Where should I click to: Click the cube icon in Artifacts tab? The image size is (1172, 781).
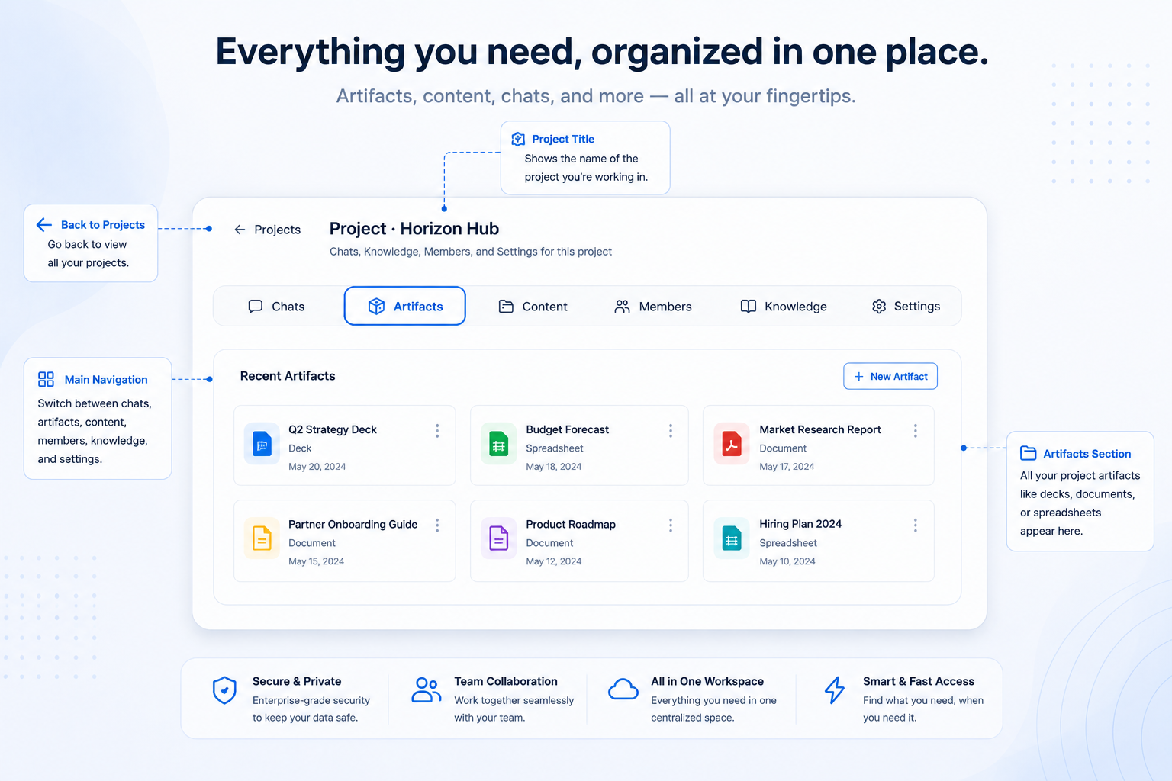pos(376,307)
